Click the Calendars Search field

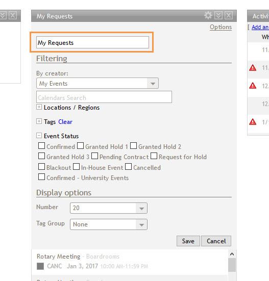click(104, 97)
